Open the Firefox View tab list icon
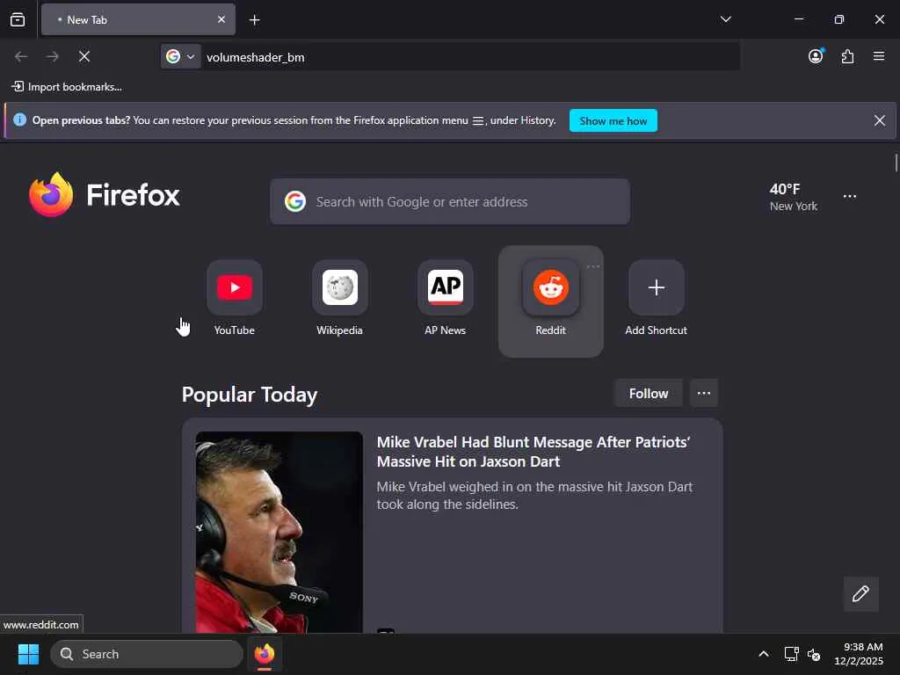Image resolution: width=900 pixels, height=675 pixels. [x=18, y=19]
